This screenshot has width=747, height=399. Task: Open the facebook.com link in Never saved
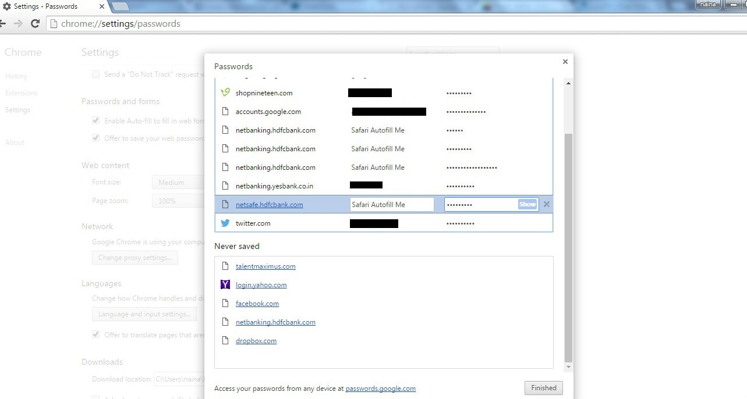(x=257, y=304)
